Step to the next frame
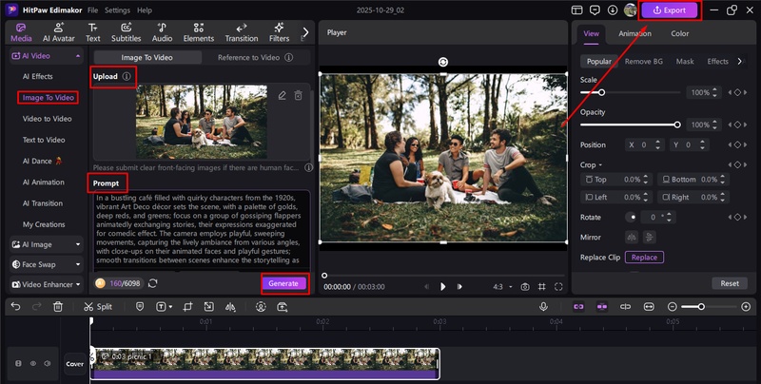Image resolution: width=761 pixels, height=384 pixels. [459, 287]
